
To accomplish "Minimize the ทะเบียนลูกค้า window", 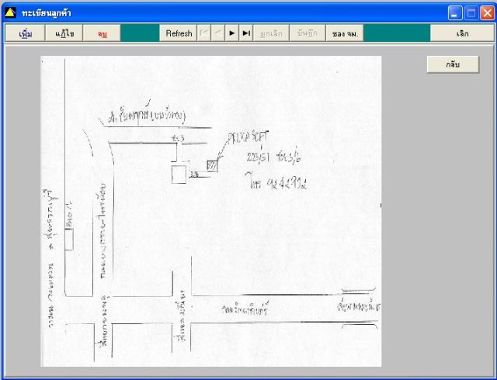I will 455,13.
